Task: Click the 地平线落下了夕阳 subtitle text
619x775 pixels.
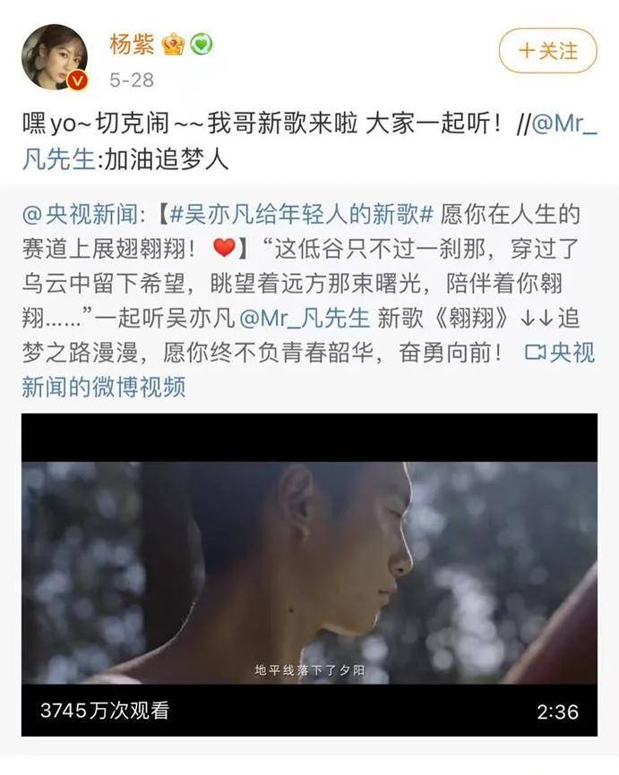Action: tap(310, 670)
